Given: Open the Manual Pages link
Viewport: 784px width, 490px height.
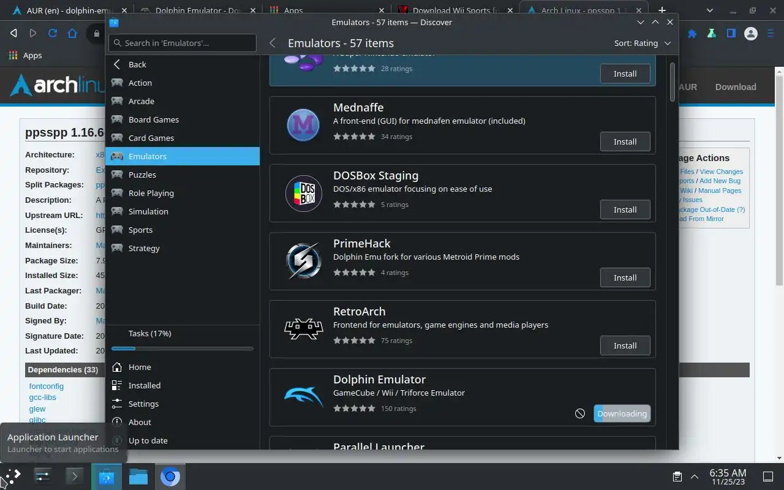Looking at the screenshot, I should point(720,190).
